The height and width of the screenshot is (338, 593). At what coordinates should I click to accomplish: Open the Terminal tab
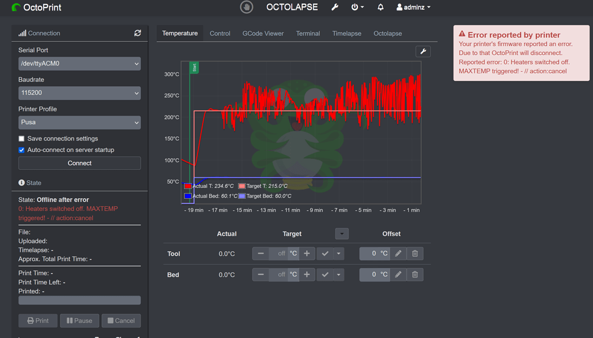308,33
